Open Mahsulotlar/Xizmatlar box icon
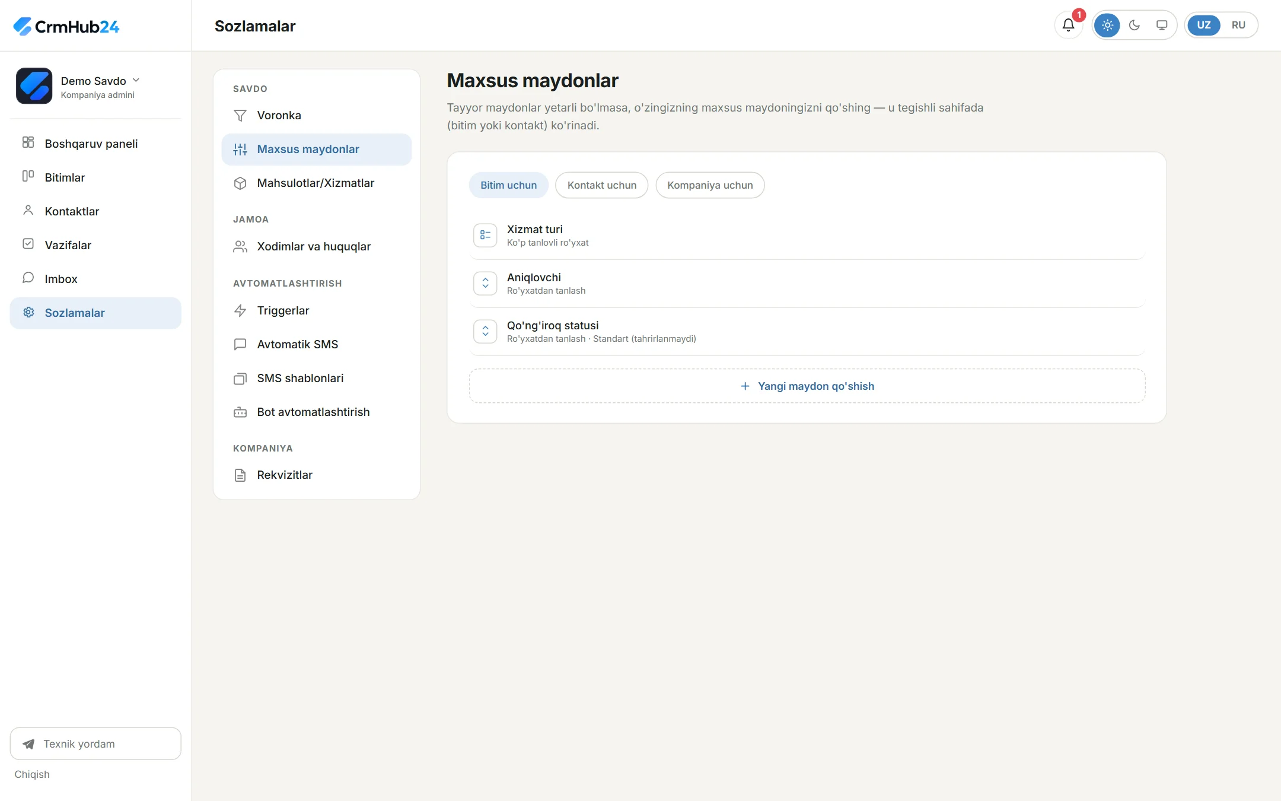The width and height of the screenshot is (1281, 801). (240, 183)
